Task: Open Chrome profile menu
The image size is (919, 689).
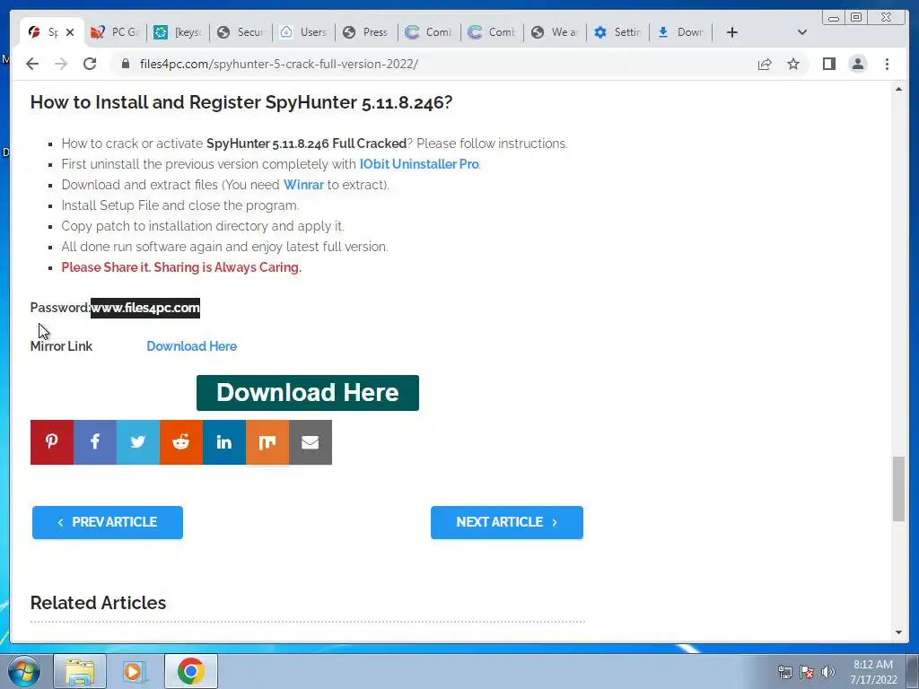Action: point(857,64)
